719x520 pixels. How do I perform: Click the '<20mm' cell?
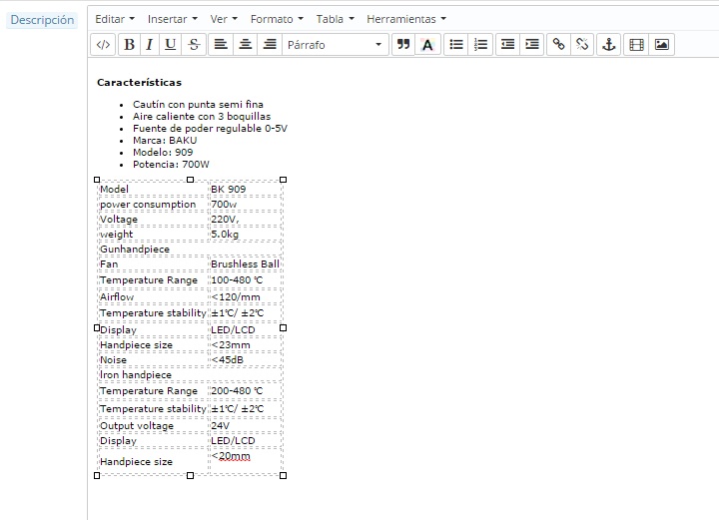pyautogui.click(x=246, y=461)
